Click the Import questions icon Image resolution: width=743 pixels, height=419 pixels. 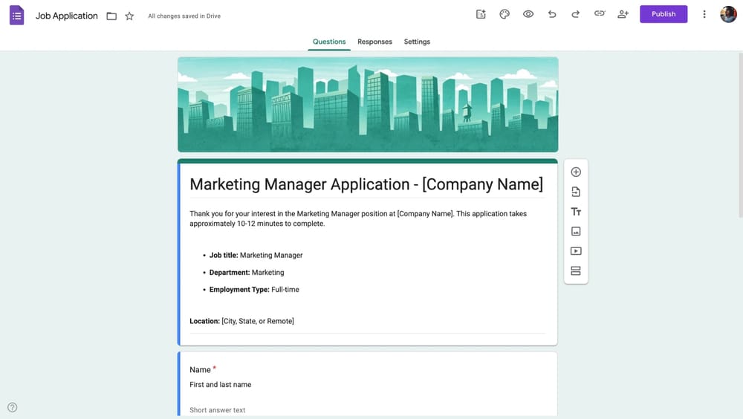click(576, 192)
